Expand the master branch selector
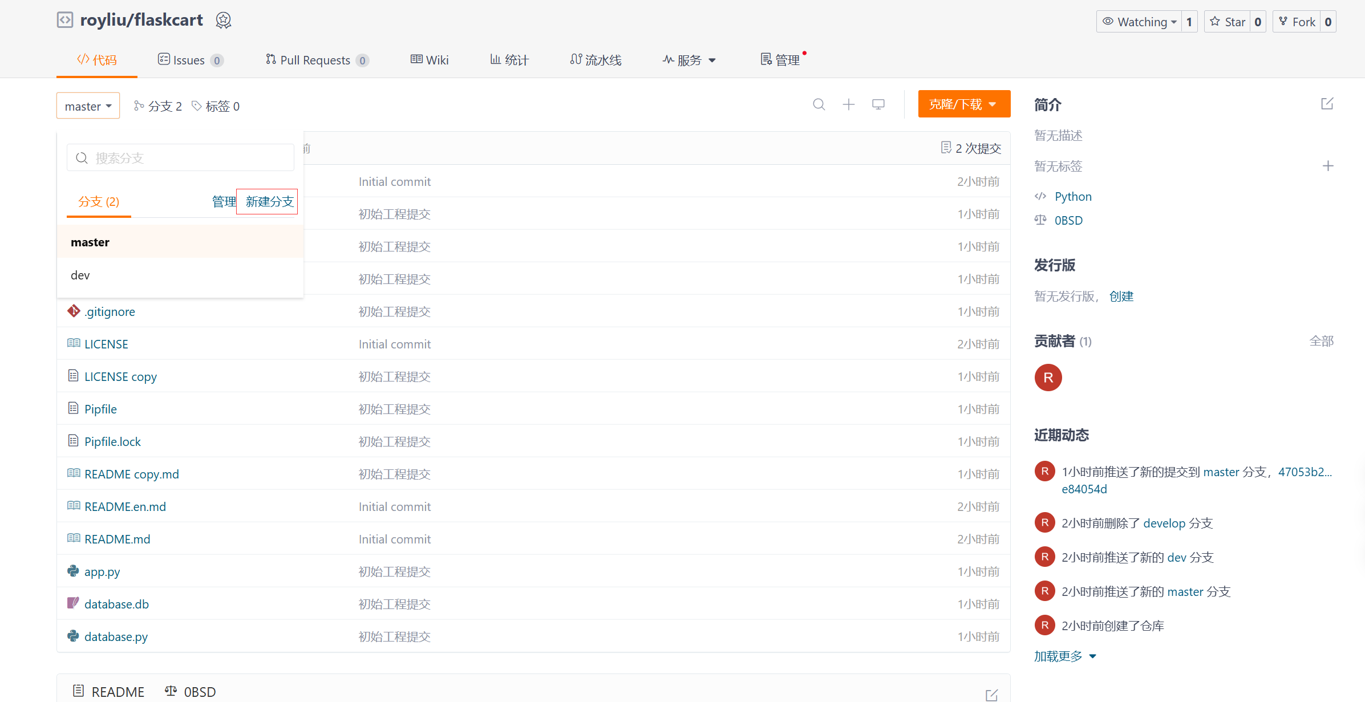The height and width of the screenshot is (702, 1365). [x=88, y=106]
